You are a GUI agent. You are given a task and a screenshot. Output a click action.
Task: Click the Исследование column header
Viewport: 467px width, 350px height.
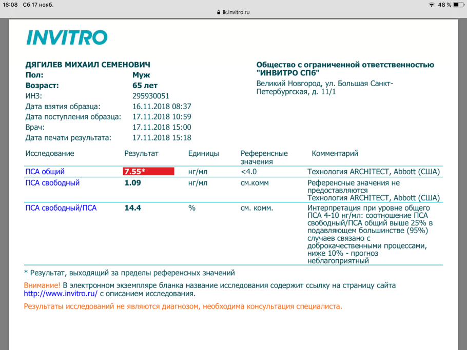coord(49,153)
